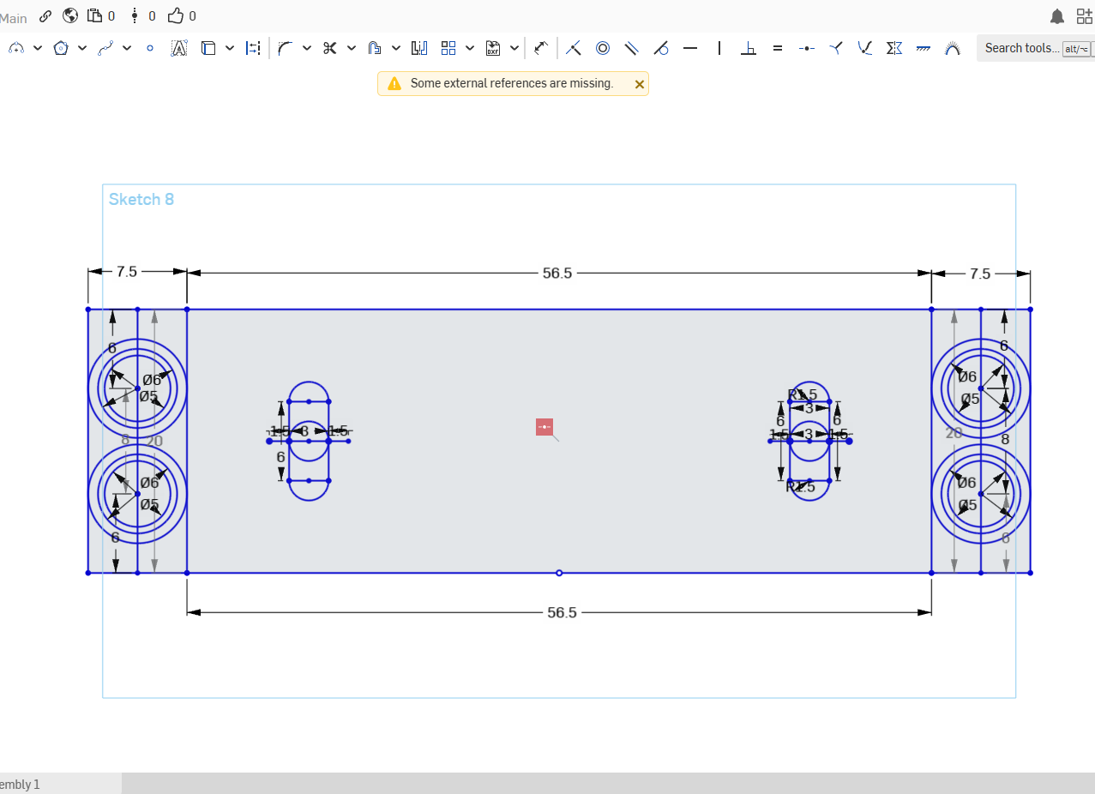Dismiss the missing references warning

(639, 84)
